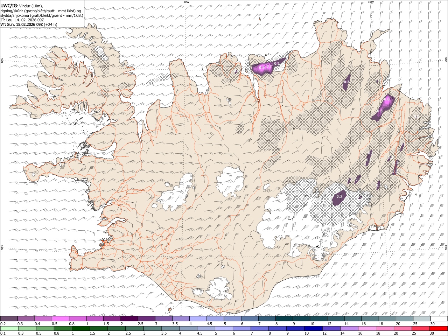Click the 20W longitude label
Image resolution: width=448 pixels, height=336 pixels.
(186, 2)
